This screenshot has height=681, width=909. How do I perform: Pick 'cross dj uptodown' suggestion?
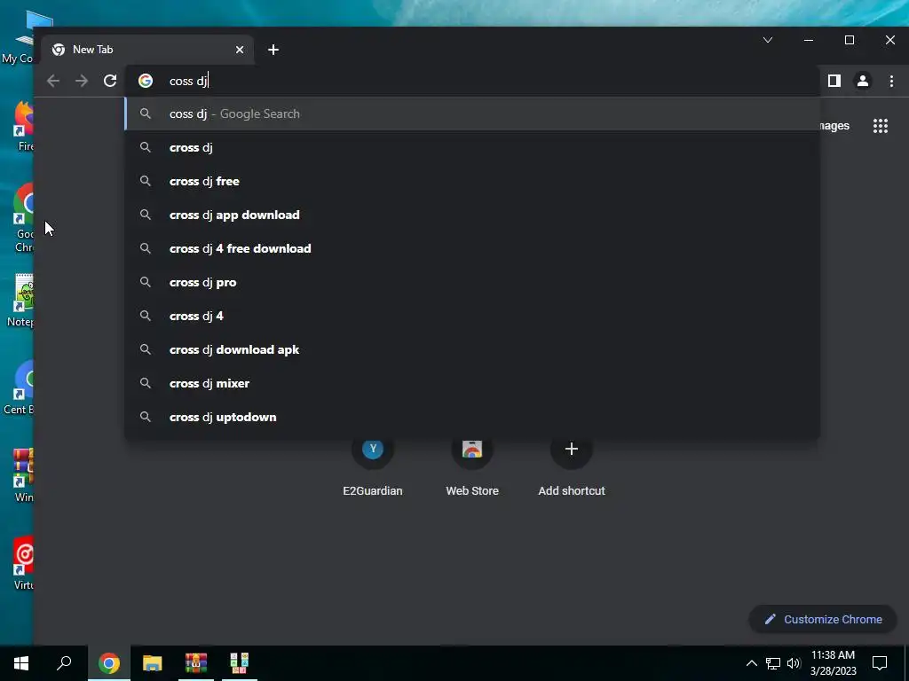tap(472, 417)
